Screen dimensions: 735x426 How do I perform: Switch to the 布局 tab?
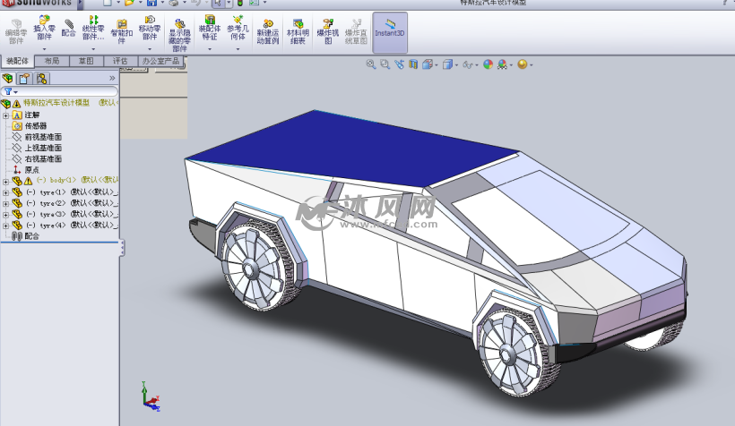tap(52, 61)
